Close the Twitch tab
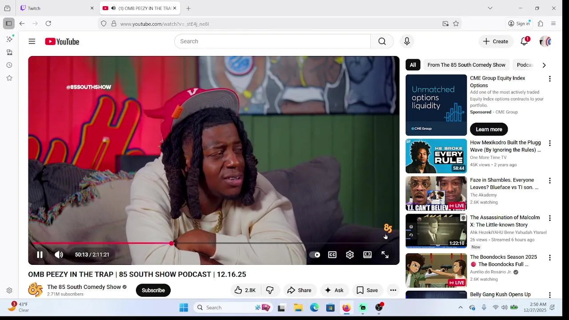Image resolution: width=569 pixels, height=320 pixels. tap(92, 8)
